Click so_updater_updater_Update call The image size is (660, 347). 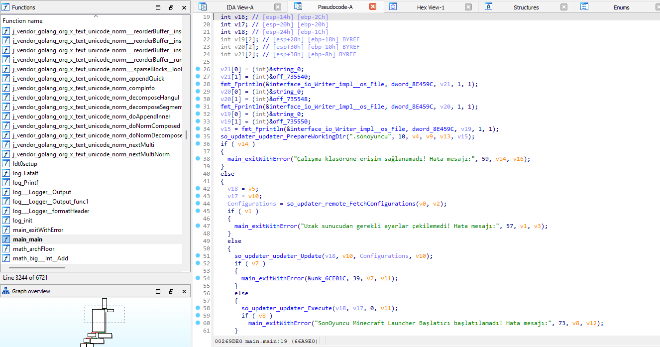[278, 256]
